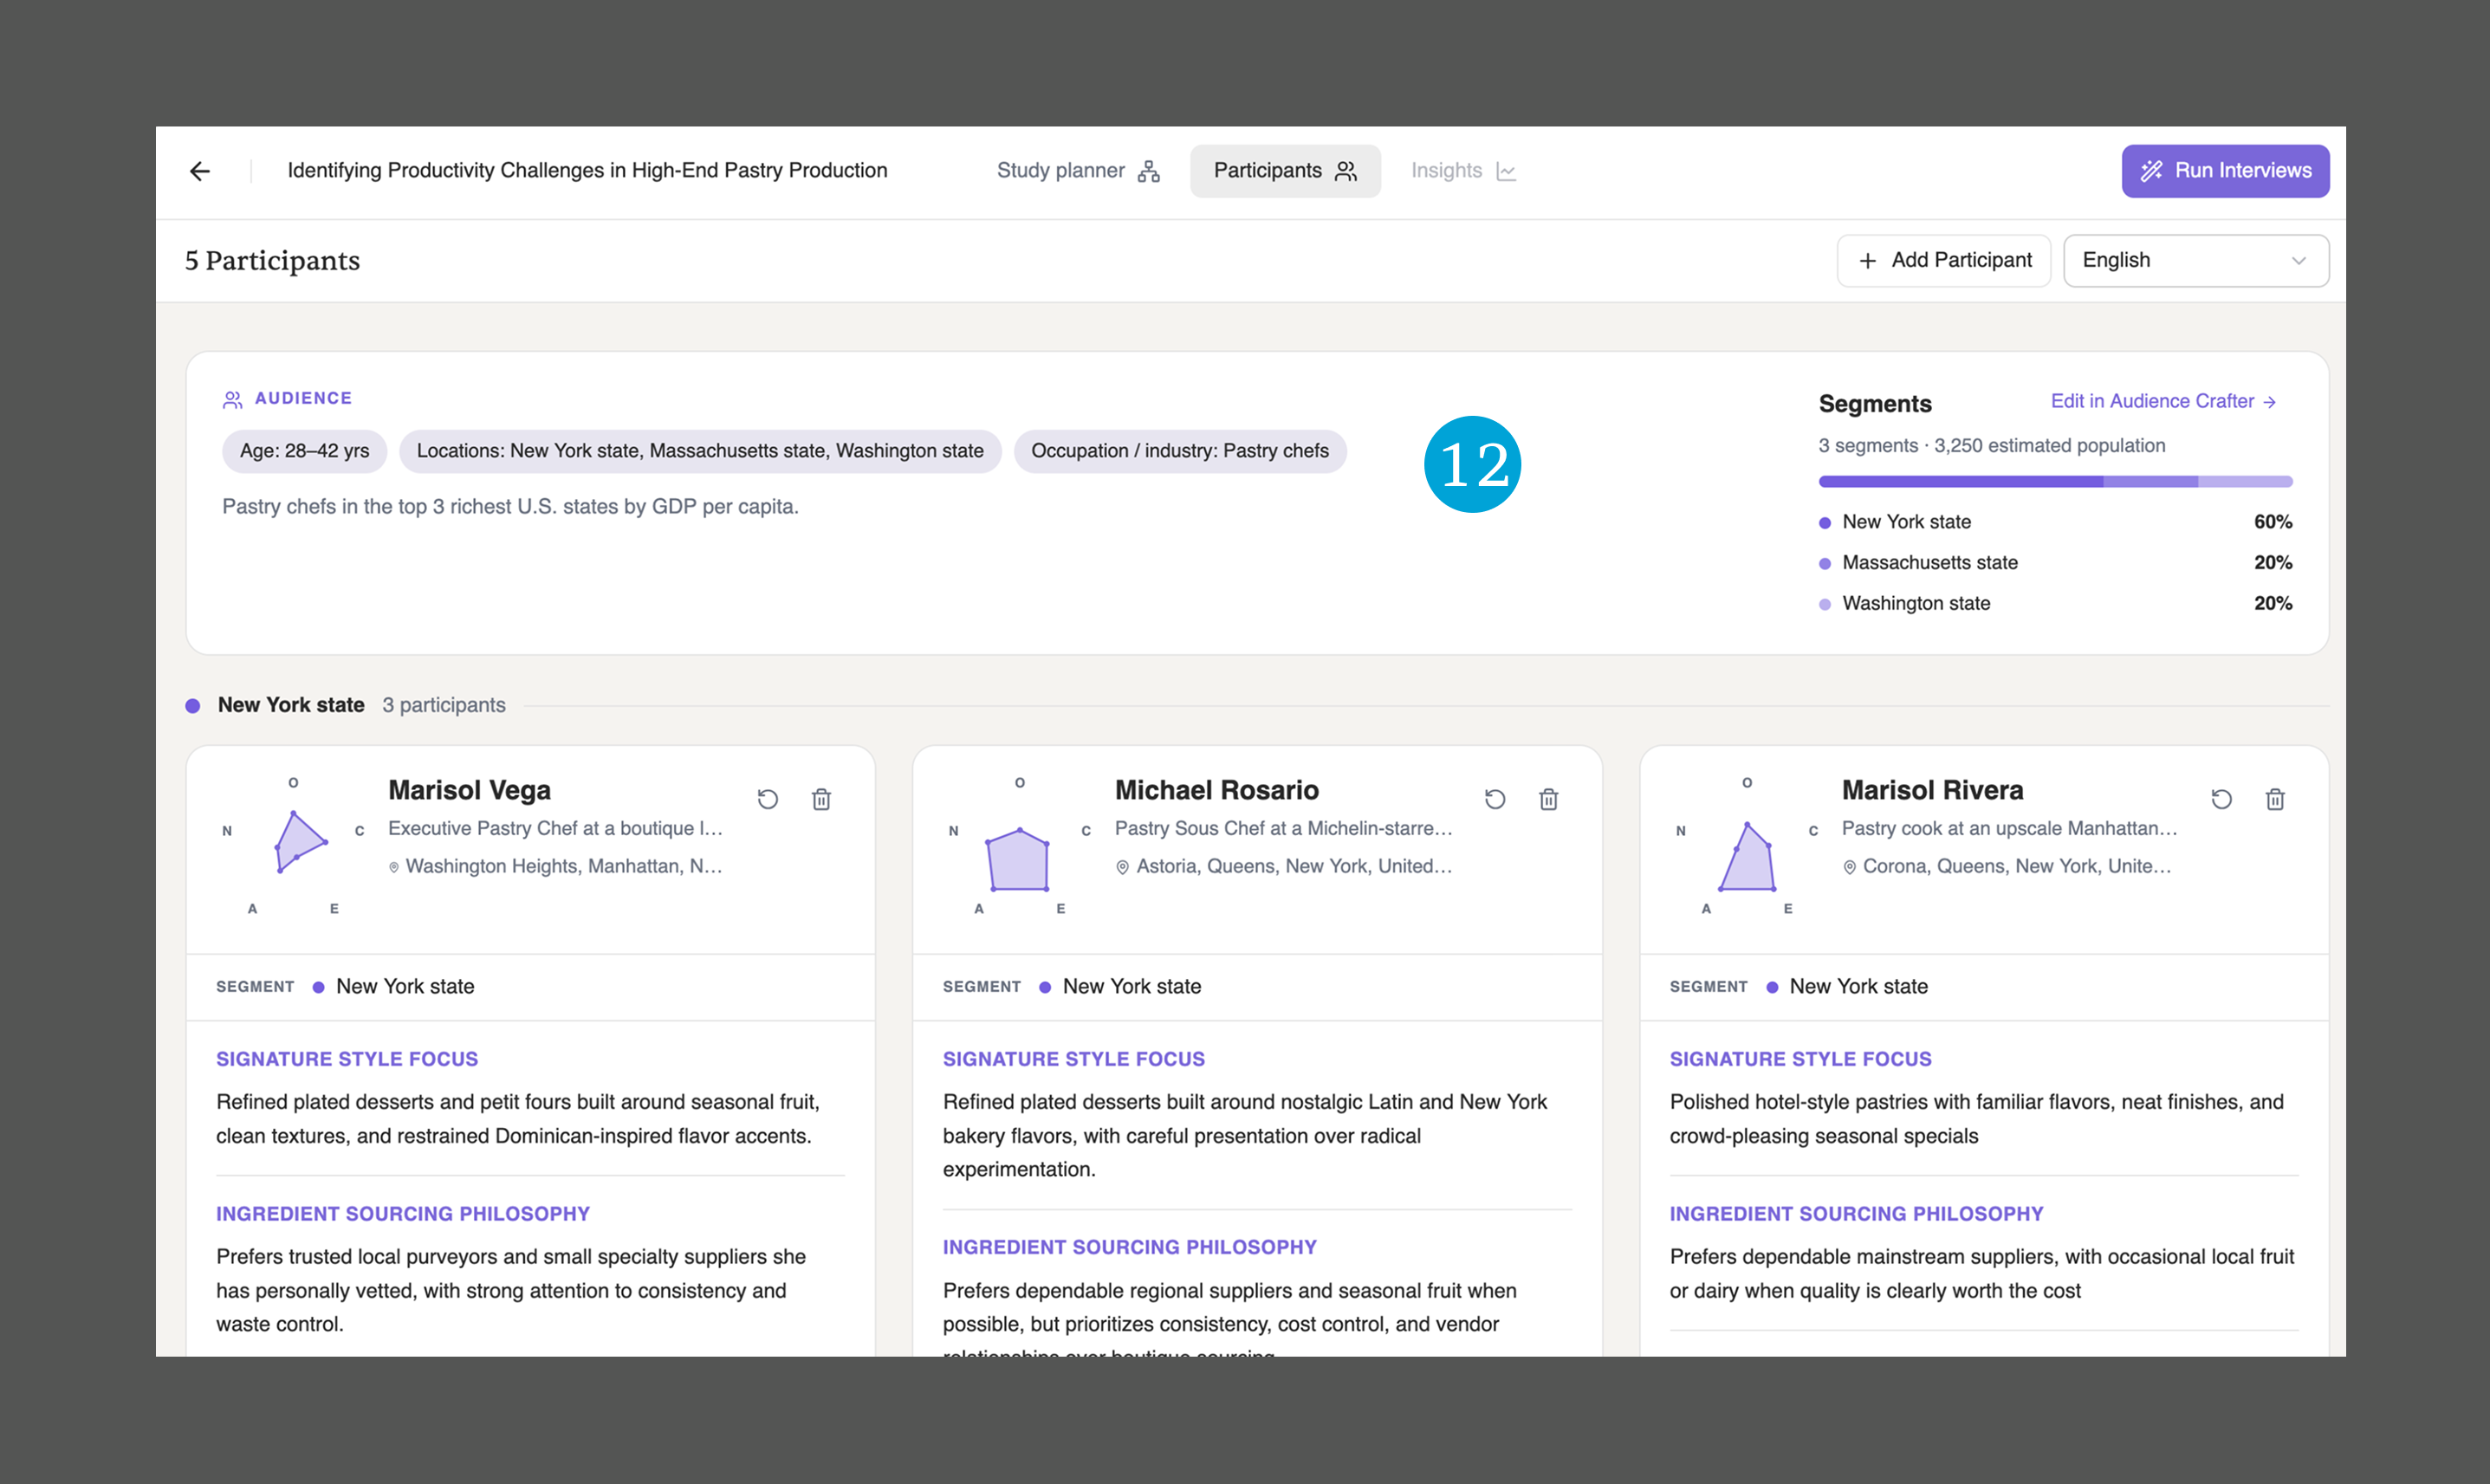The height and width of the screenshot is (1484, 2490).
Task: Click the Washington state segment row
Action: coord(2055,603)
